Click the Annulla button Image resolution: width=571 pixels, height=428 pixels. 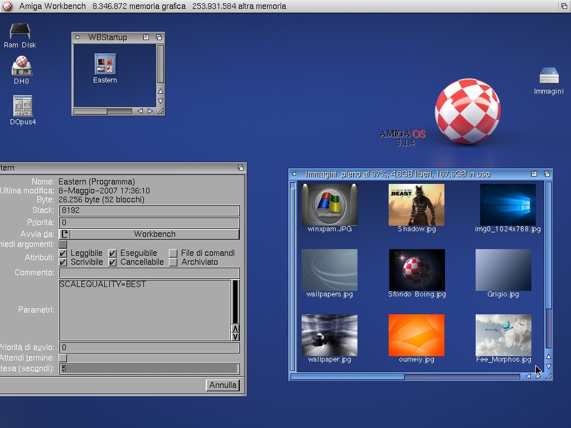coord(223,385)
